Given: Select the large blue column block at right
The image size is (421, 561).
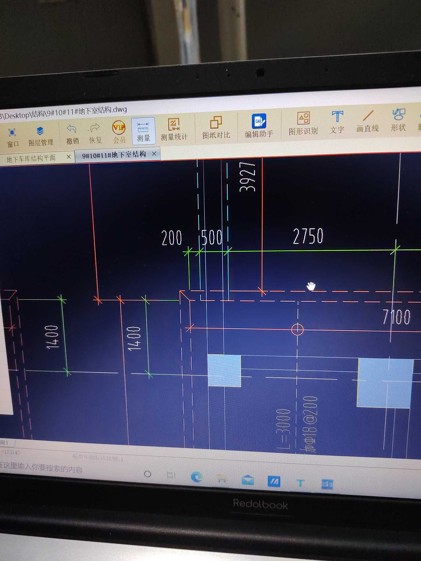Looking at the screenshot, I should tap(385, 383).
